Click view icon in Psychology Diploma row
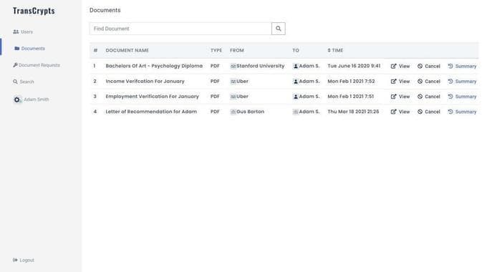Image resolution: width=487 pixels, height=272 pixels. pyautogui.click(x=393, y=66)
